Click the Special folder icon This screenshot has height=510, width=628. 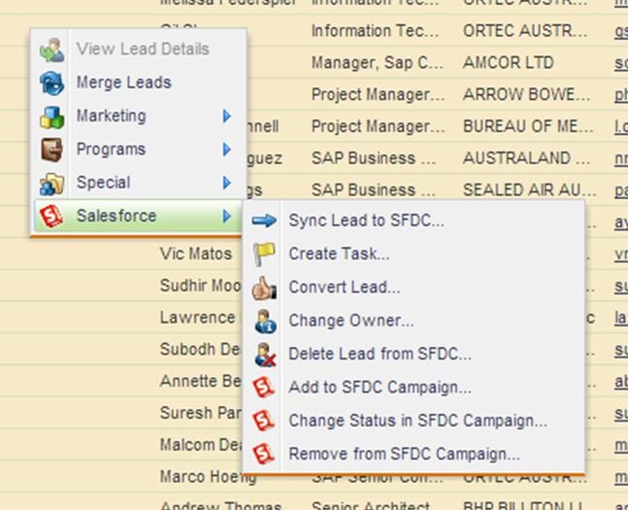51,183
